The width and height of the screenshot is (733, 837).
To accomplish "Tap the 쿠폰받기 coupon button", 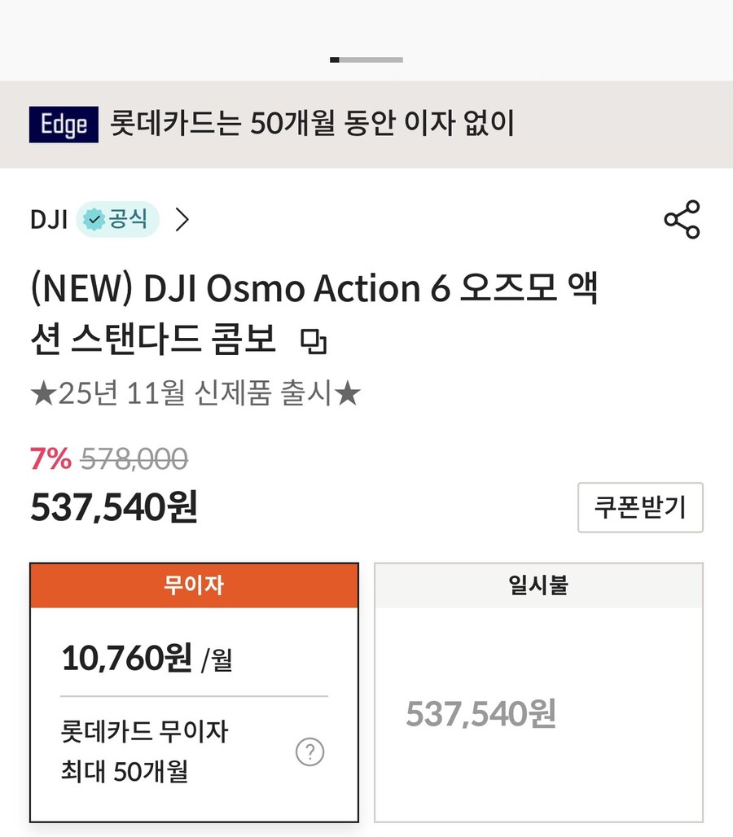I will (x=640, y=506).
